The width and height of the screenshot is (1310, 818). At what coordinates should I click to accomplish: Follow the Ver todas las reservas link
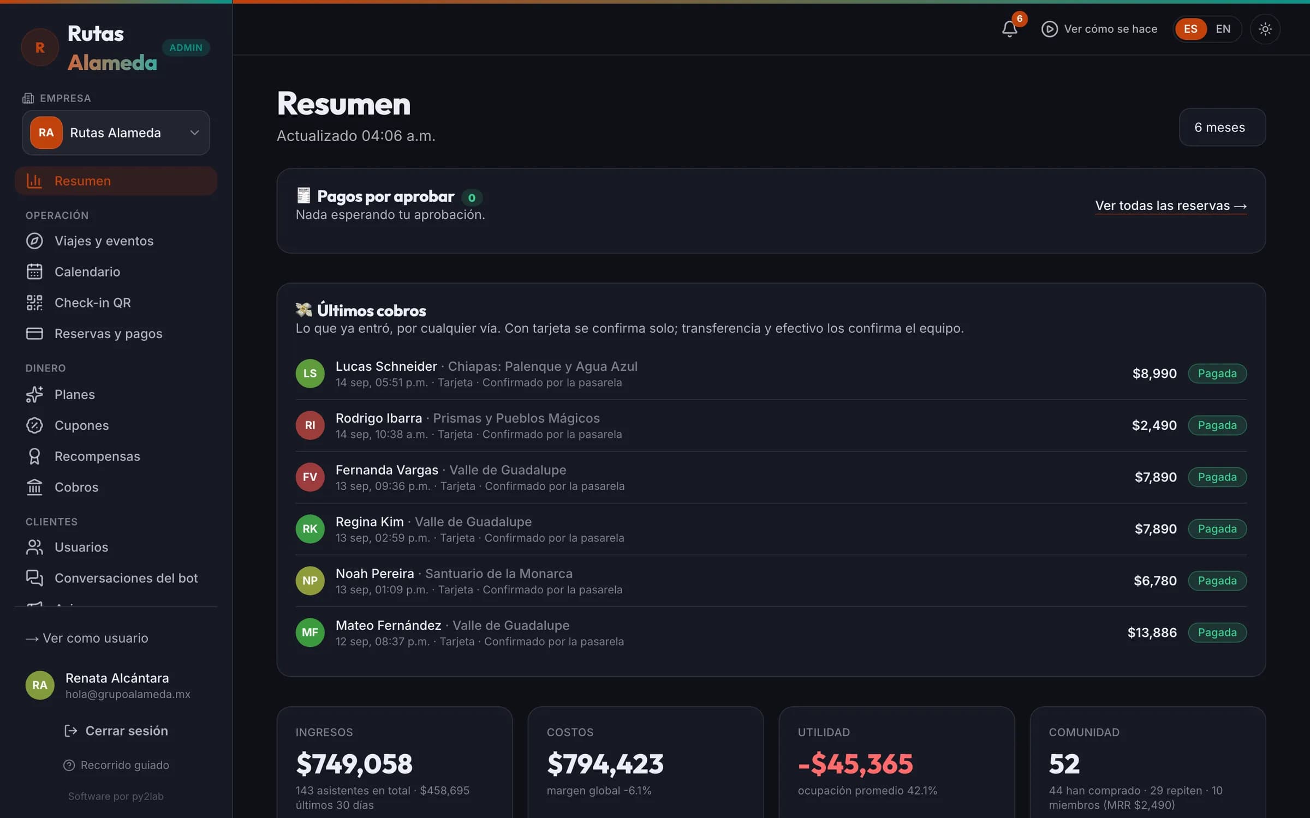tap(1171, 206)
